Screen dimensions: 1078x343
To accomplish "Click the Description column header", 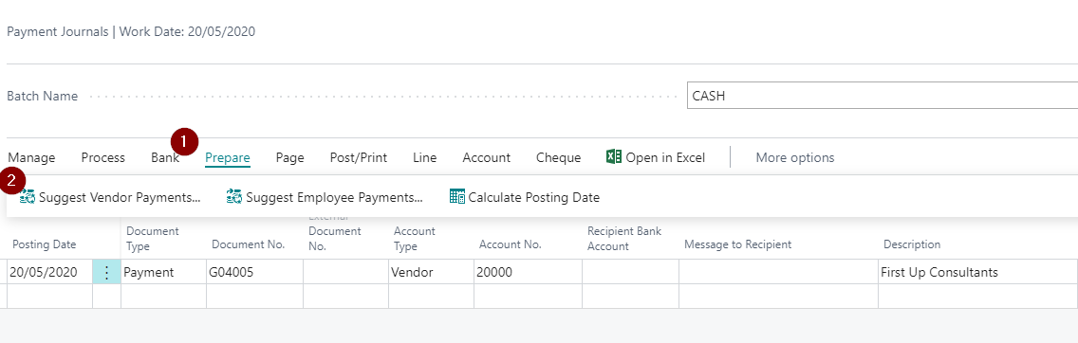I will point(912,244).
